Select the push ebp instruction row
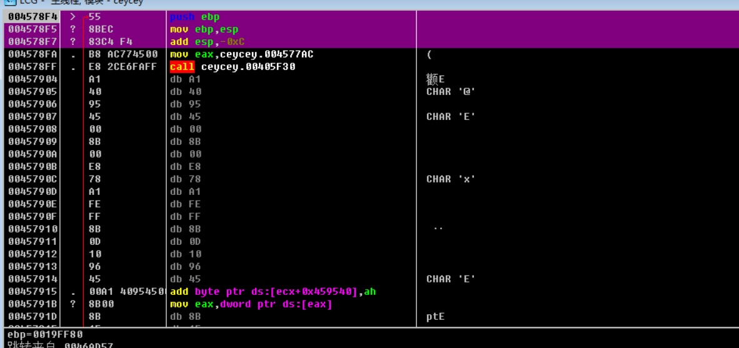Screen dimensions: 739x348 tap(194, 17)
